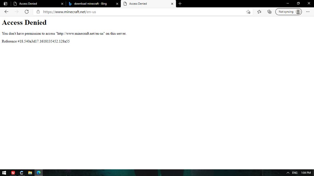Click the grayed-out forward arrow
This screenshot has height=176, width=314.
pyautogui.click(x=16, y=12)
